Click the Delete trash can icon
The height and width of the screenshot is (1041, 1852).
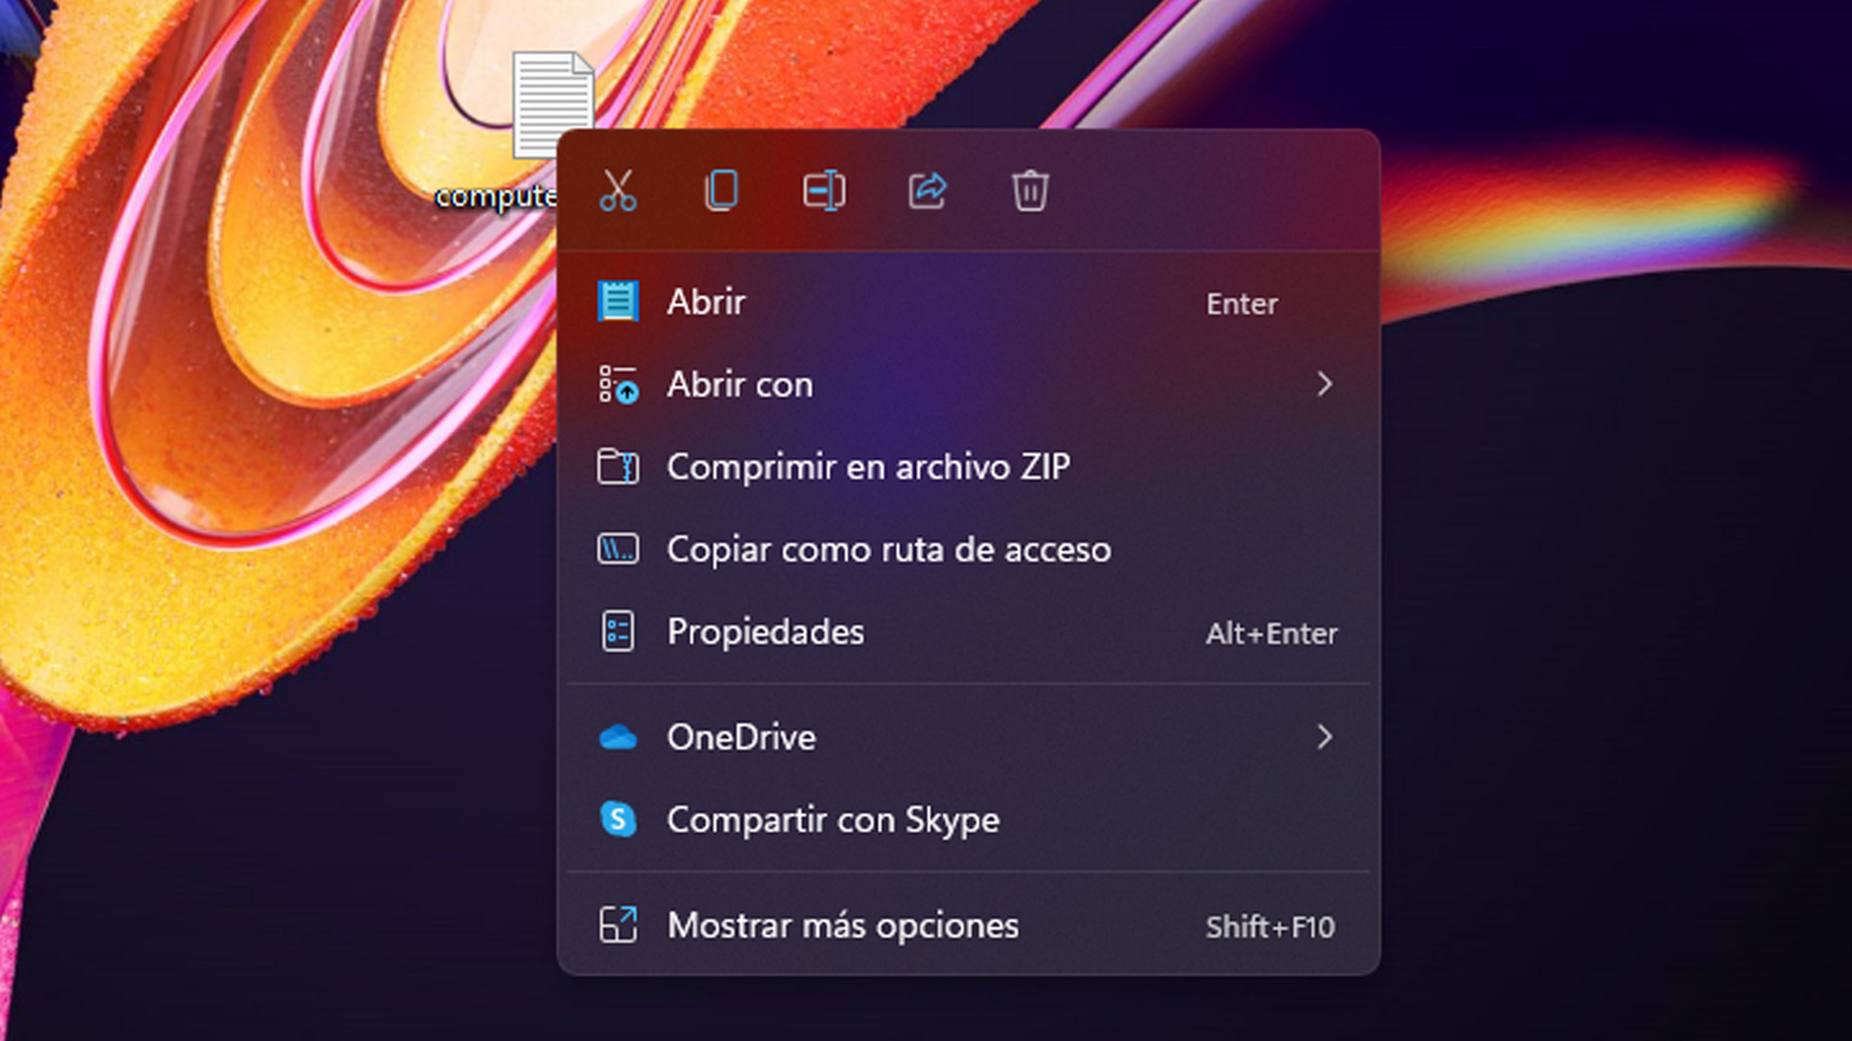(x=1030, y=190)
